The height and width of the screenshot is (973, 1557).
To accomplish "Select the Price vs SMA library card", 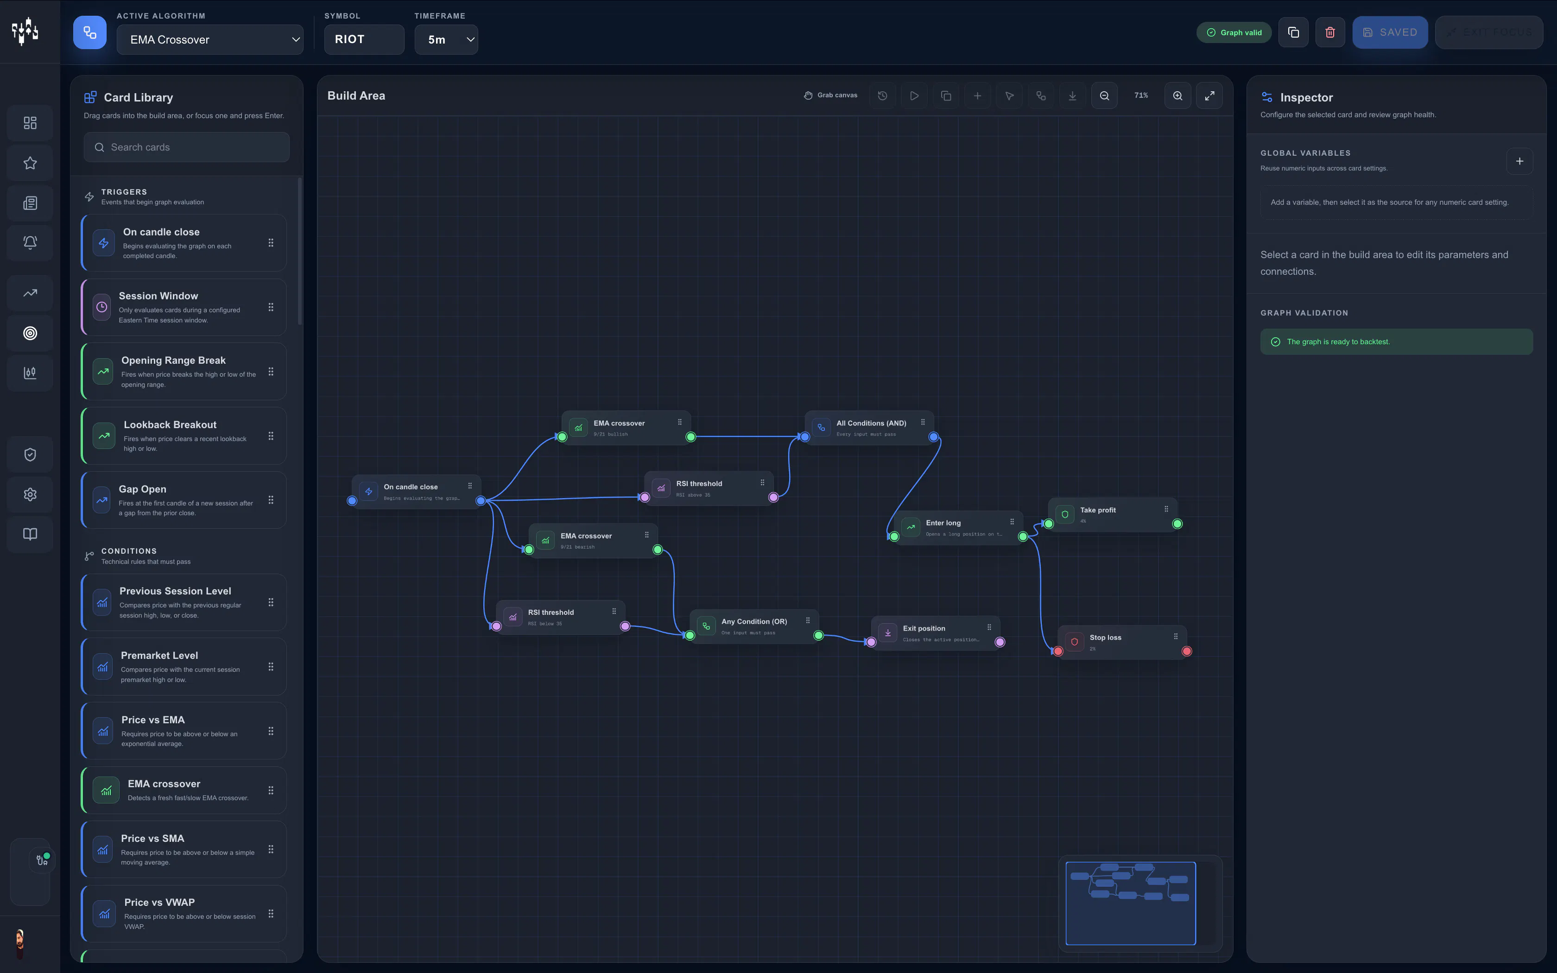I will coord(184,849).
